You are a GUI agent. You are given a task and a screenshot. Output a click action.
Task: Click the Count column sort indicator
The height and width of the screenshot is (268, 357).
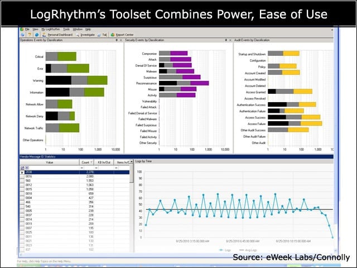click(91, 162)
